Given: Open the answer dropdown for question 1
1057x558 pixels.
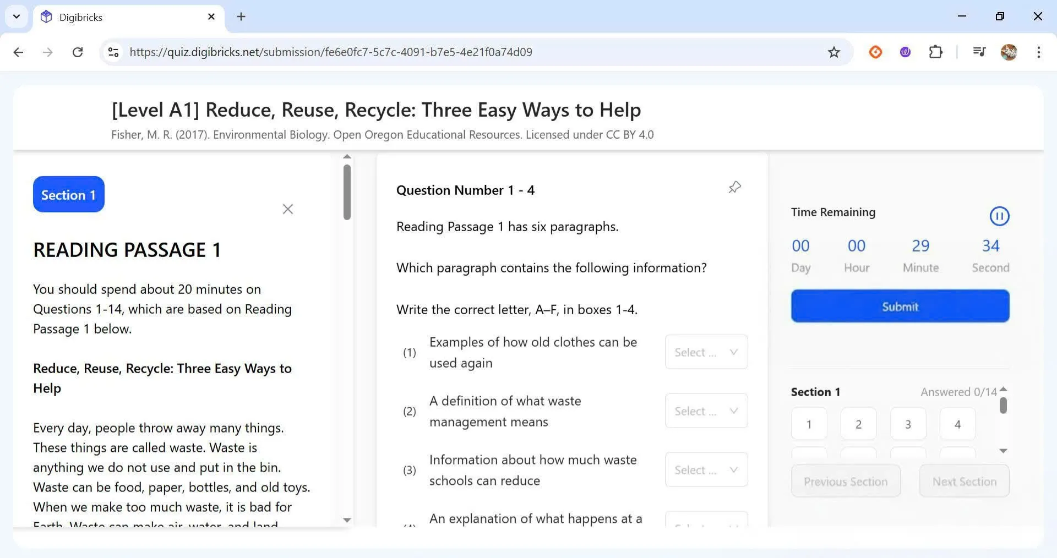Looking at the screenshot, I should pyautogui.click(x=706, y=352).
